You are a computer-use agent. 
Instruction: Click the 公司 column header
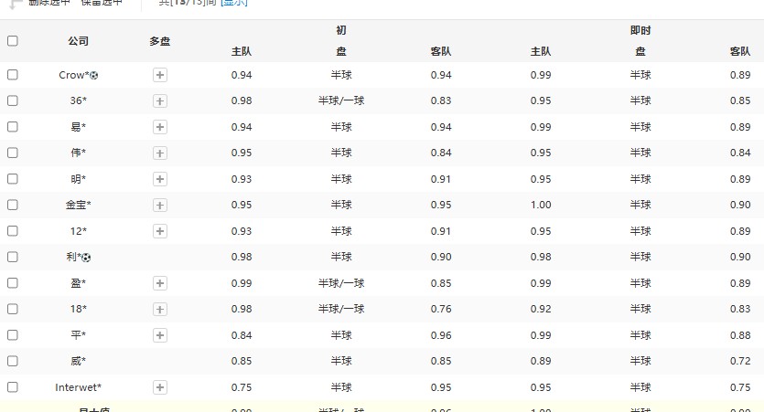pyautogui.click(x=79, y=41)
